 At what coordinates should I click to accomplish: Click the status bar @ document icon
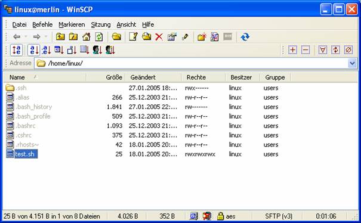[194, 216]
